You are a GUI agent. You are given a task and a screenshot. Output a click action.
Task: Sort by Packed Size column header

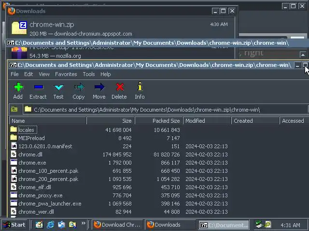click(159, 121)
